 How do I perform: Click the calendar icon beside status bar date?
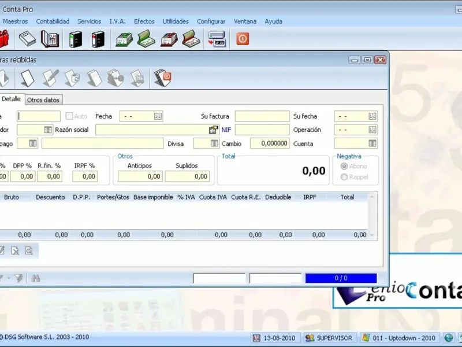pos(256,338)
